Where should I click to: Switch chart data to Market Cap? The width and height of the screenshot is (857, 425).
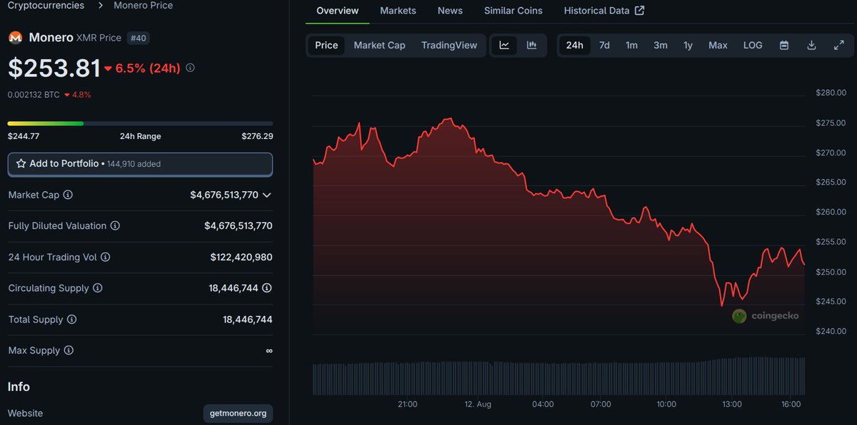379,44
